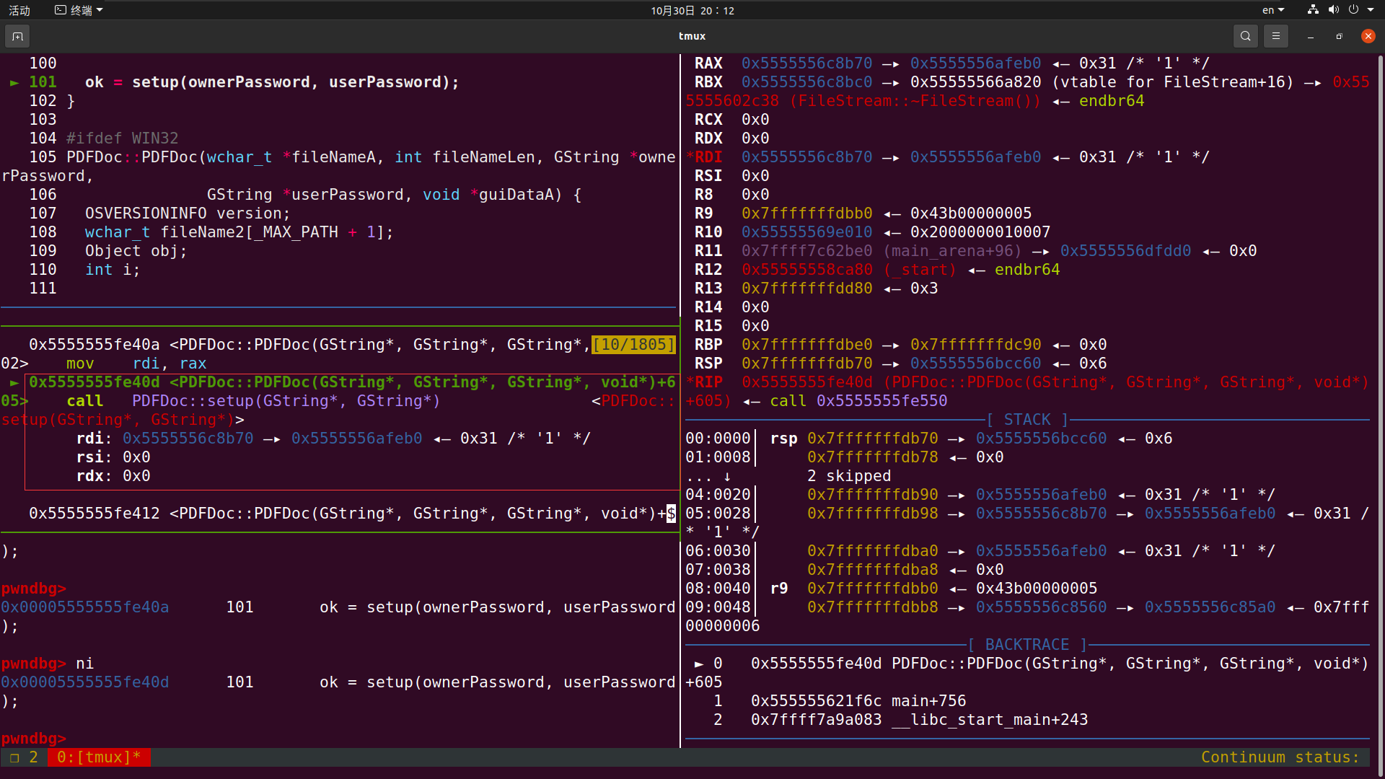Click the Continuum status text

pos(1280,757)
